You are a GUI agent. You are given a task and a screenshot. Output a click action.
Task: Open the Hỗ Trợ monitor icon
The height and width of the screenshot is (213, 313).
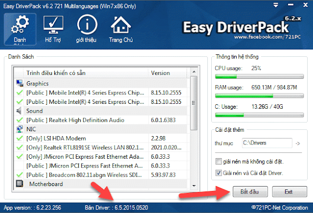(53, 29)
